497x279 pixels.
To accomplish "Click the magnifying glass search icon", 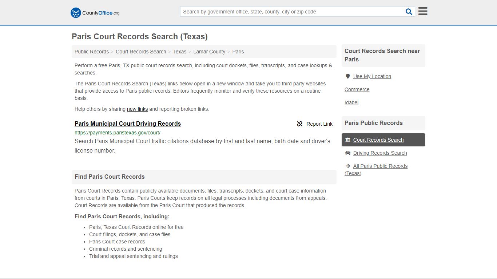I will coord(409,12).
